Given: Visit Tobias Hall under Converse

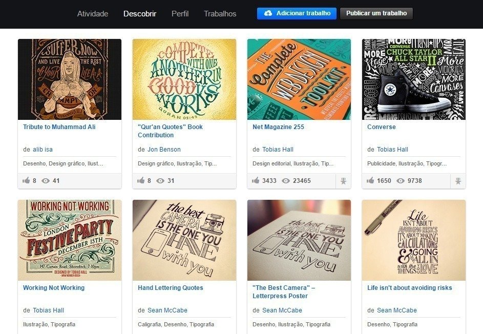Looking at the screenshot, I should click(x=392, y=150).
